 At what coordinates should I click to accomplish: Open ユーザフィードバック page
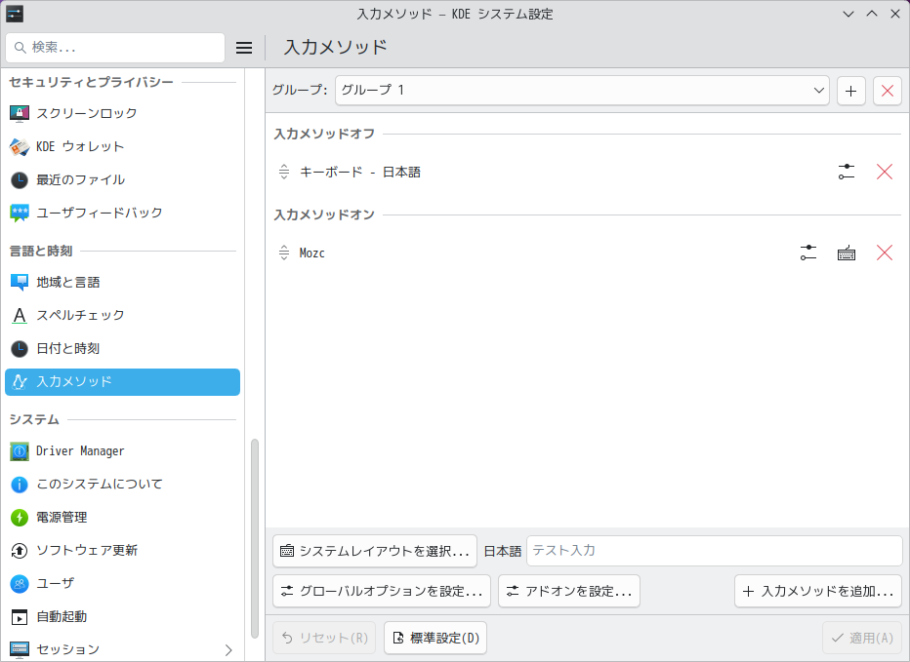tap(122, 213)
